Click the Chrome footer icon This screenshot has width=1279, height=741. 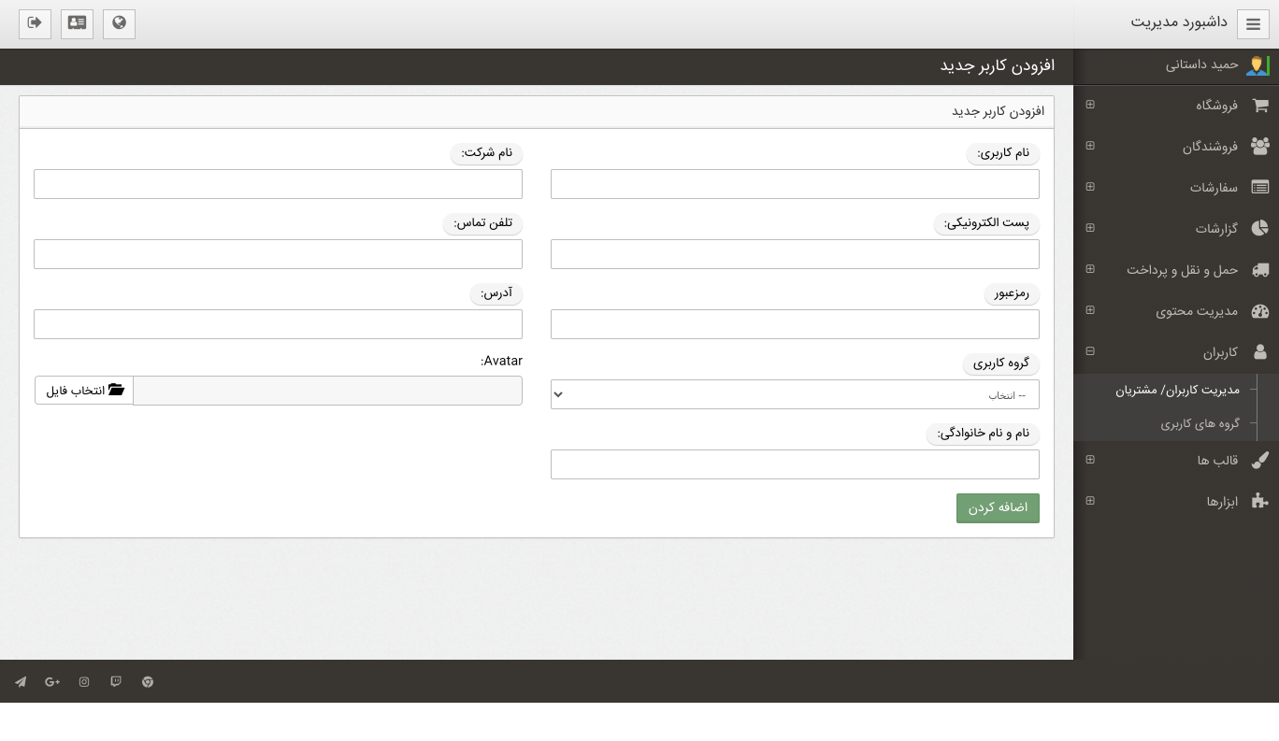click(148, 682)
